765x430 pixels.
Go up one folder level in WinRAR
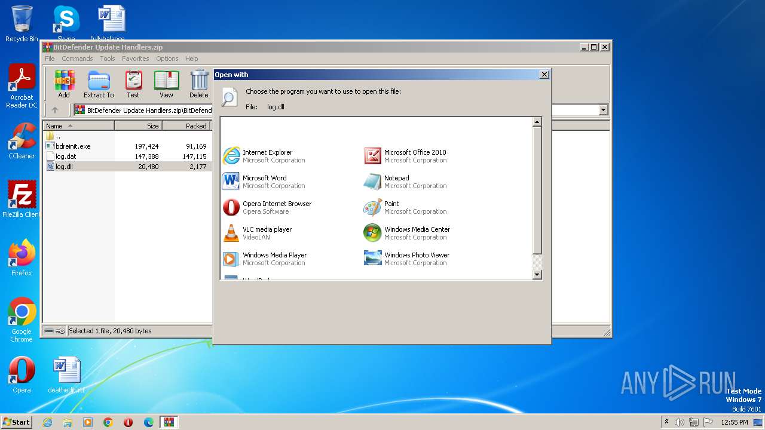tap(55, 110)
